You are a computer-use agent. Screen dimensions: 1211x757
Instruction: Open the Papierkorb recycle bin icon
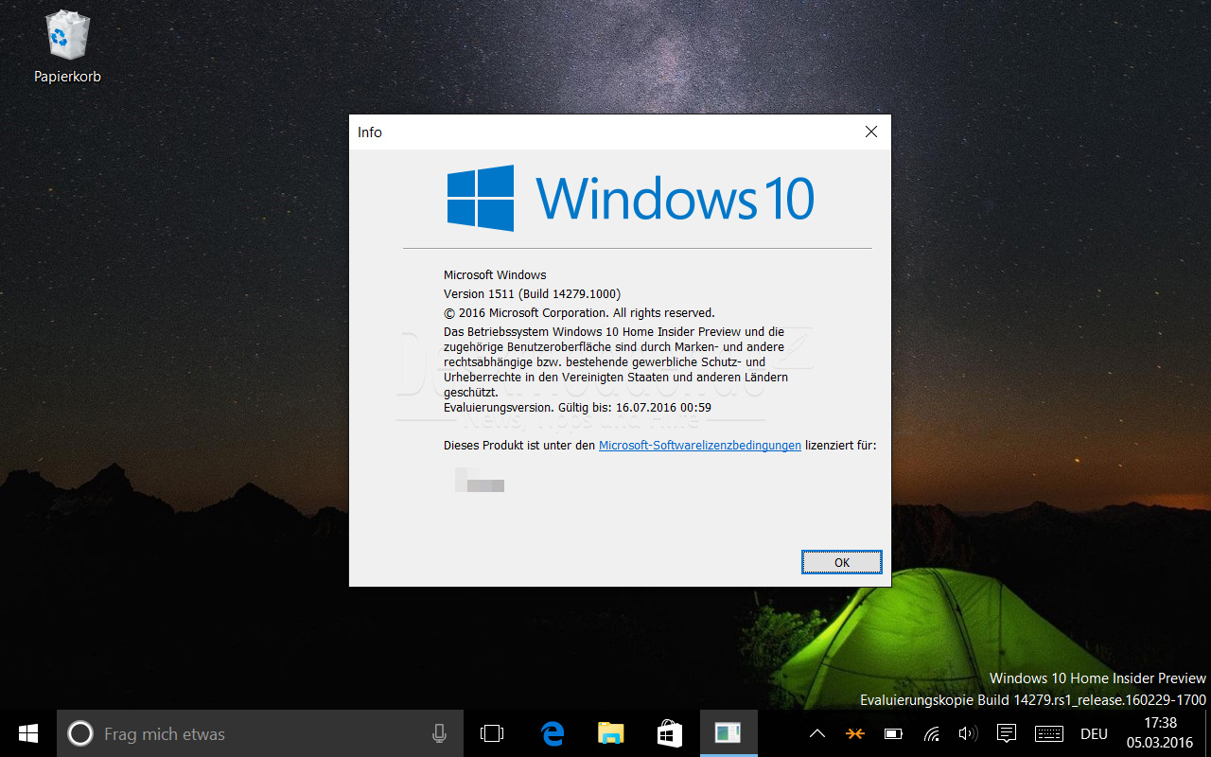pyautogui.click(x=67, y=45)
